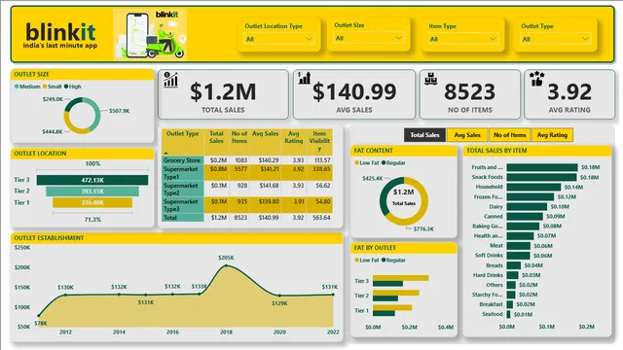Click Tier 3 Low Fat bar in Fat By Outlet
Screen dimensions: 623x350
click(400, 278)
